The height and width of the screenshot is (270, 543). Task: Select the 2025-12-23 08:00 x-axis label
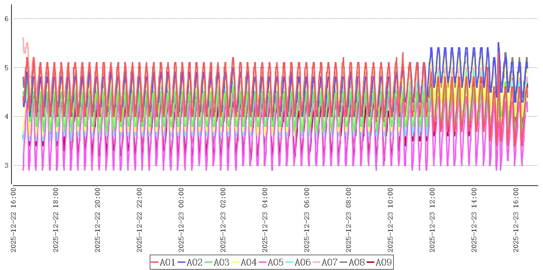click(349, 220)
